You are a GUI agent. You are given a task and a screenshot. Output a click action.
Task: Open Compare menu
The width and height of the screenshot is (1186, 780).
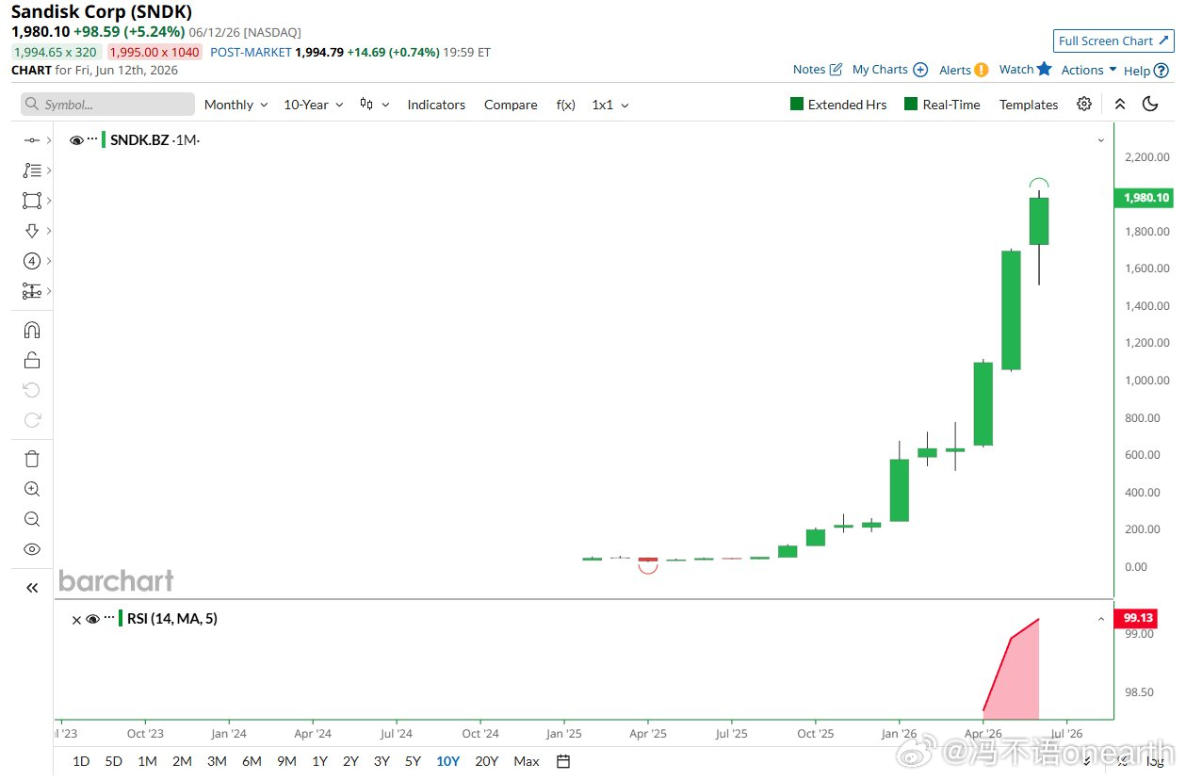pyautogui.click(x=511, y=105)
